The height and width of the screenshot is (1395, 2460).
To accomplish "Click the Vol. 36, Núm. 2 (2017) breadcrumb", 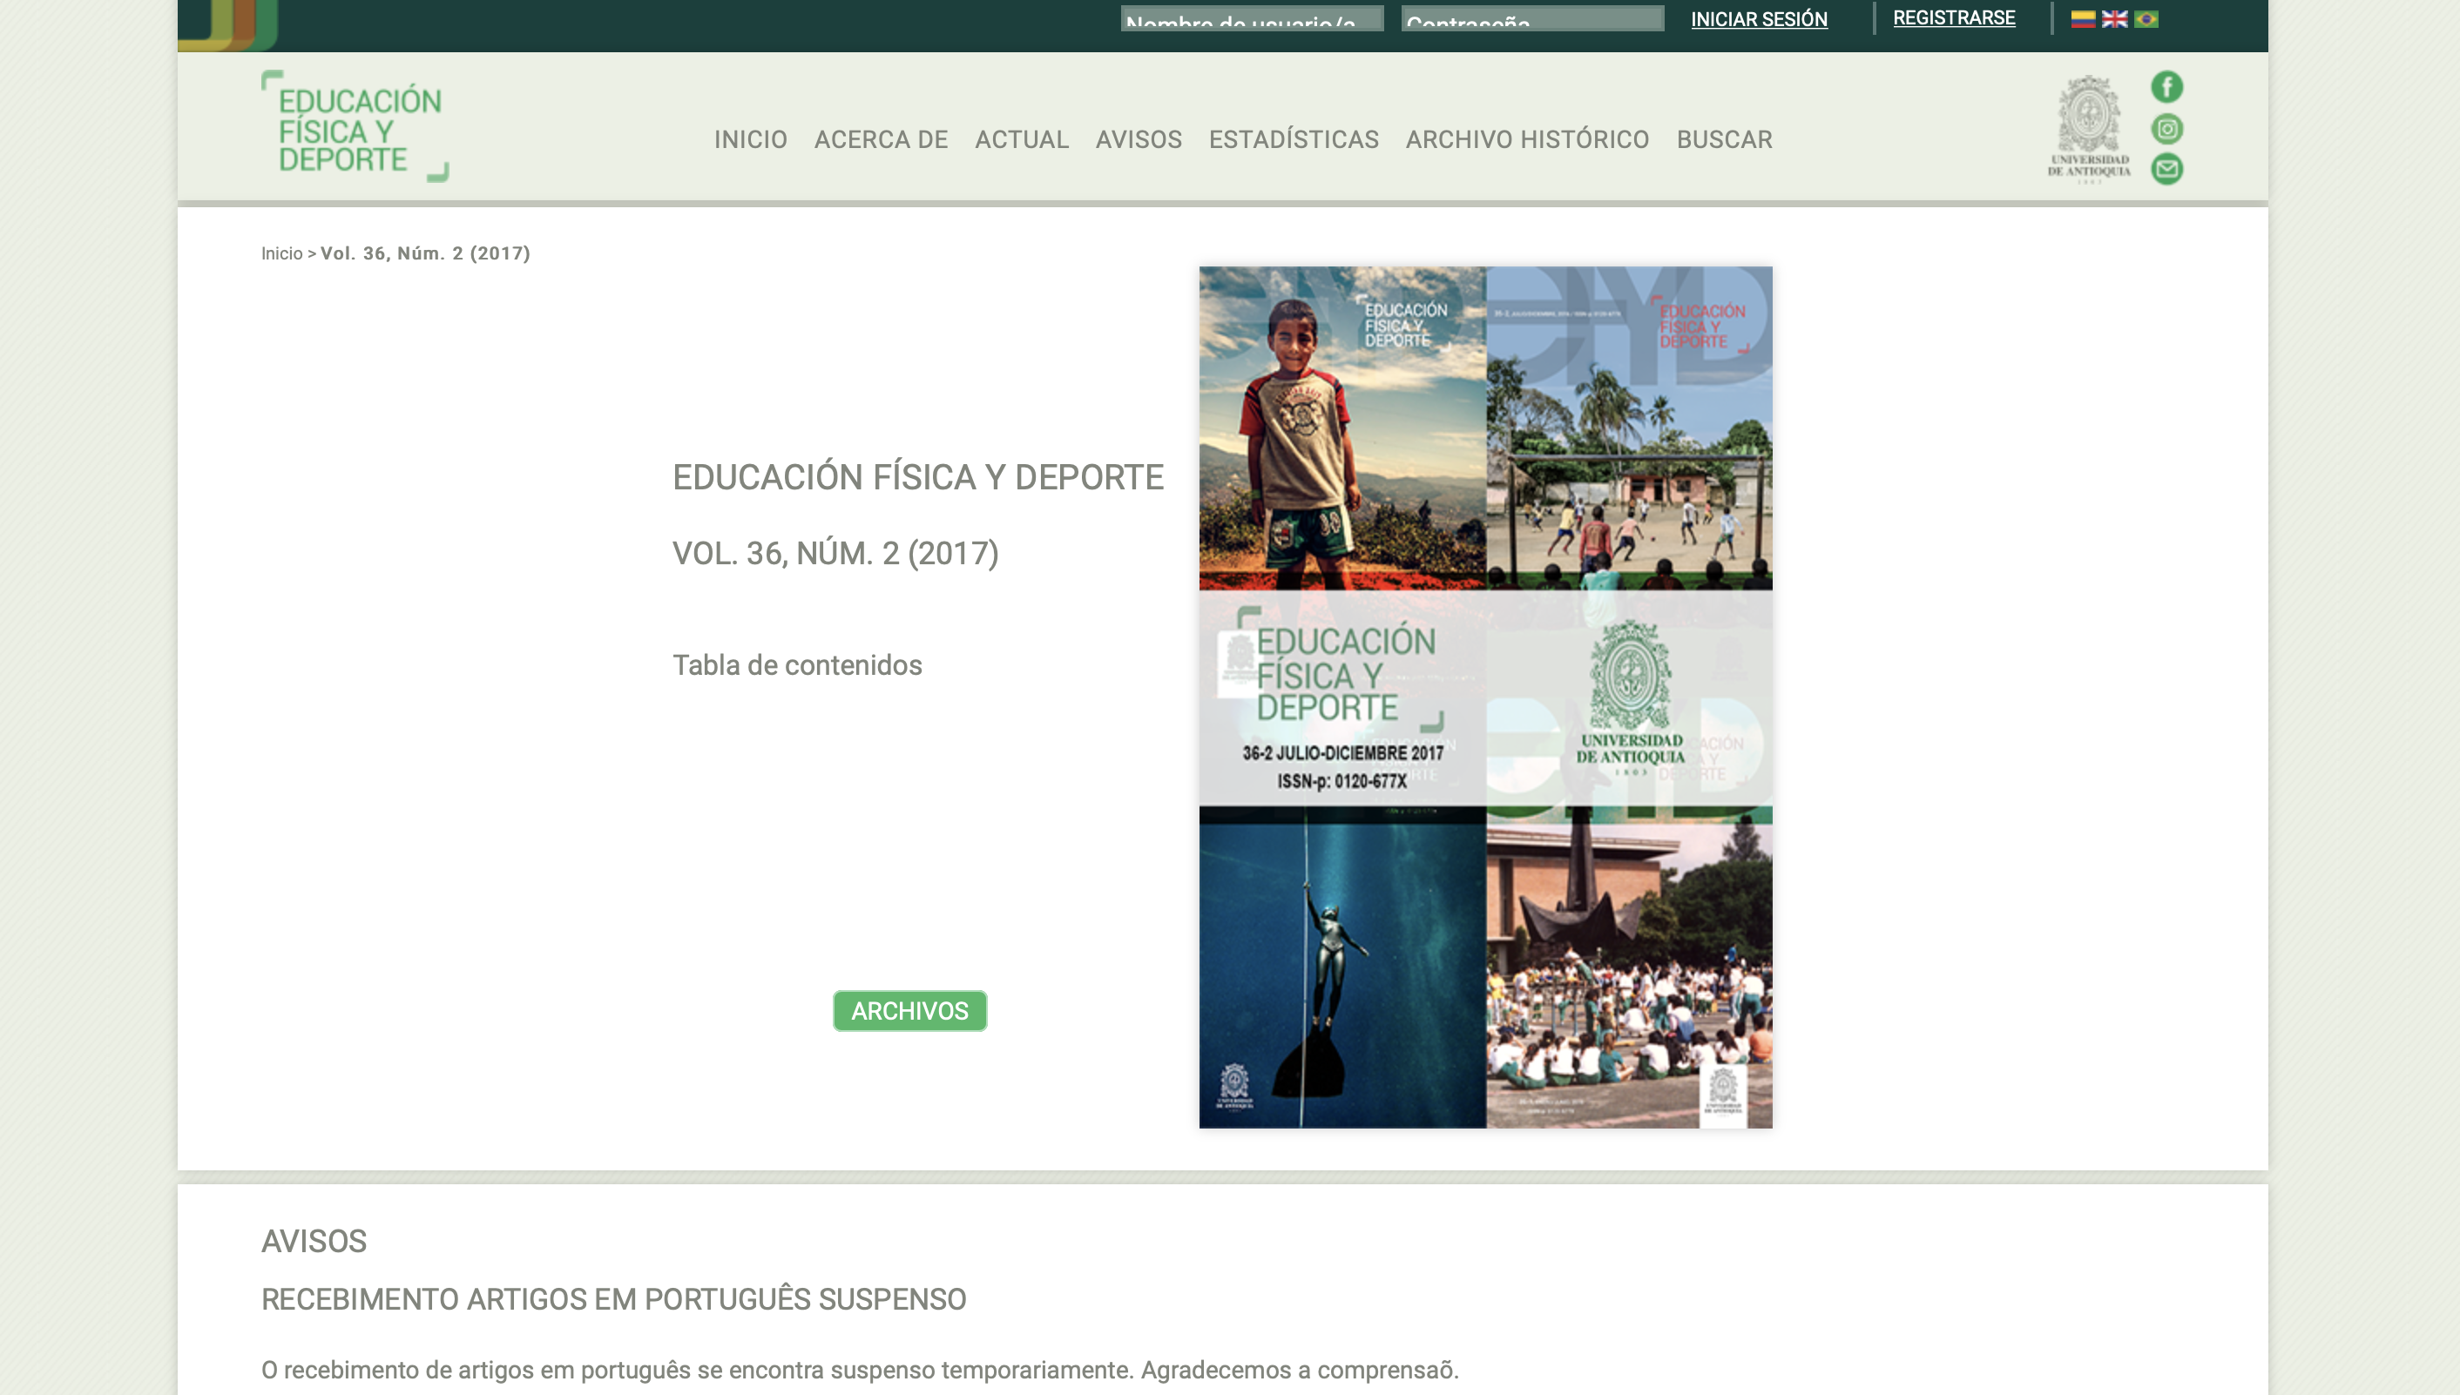I will coord(425,254).
